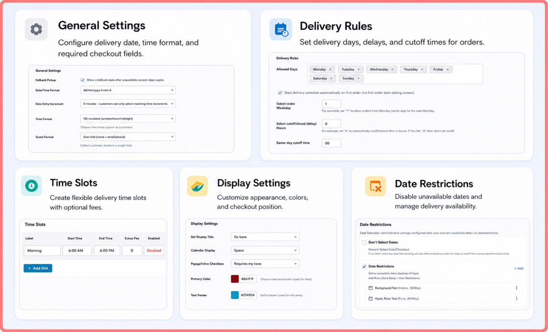548x332 pixels.
Task: Click the Text Footer hex value field
Action: (x=248, y=295)
